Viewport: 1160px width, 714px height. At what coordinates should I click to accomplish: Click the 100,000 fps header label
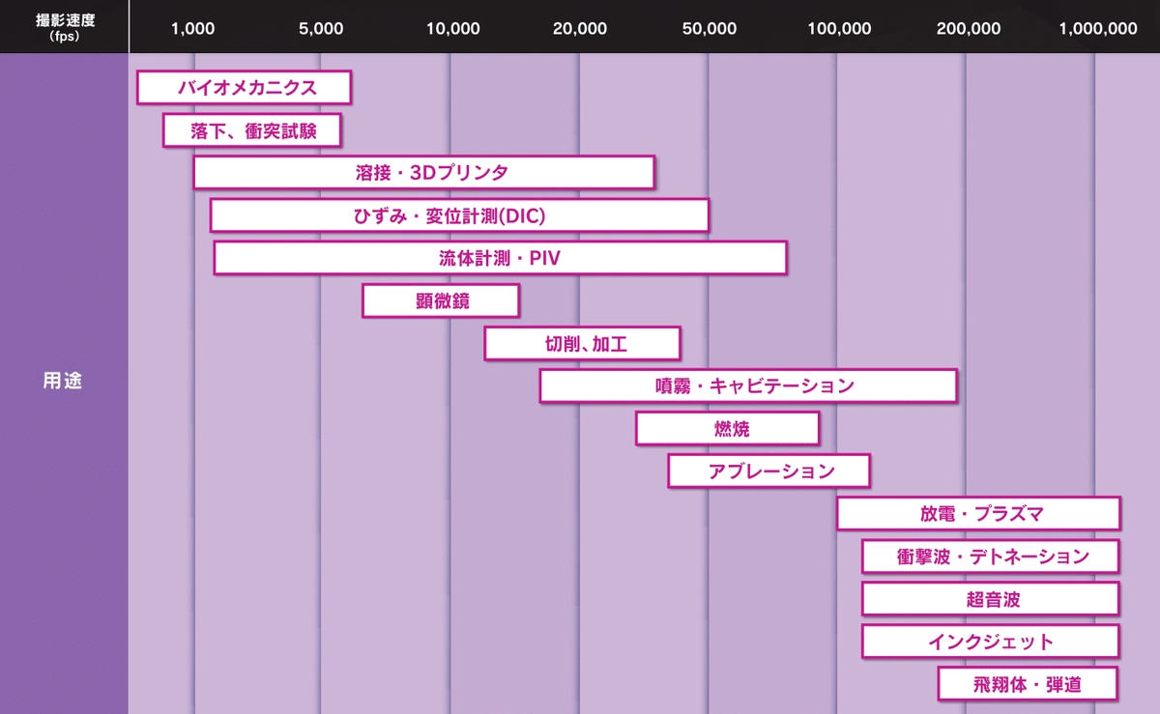coord(840,29)
